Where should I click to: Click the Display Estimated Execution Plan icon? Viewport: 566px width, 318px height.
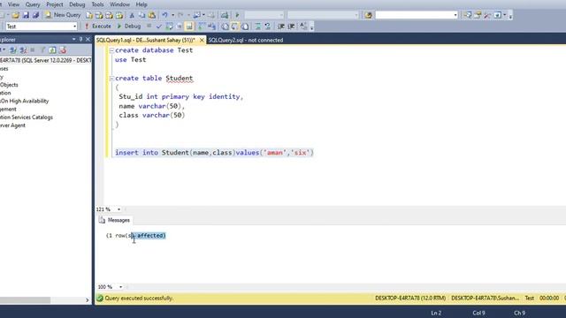[x=169, y=26]
